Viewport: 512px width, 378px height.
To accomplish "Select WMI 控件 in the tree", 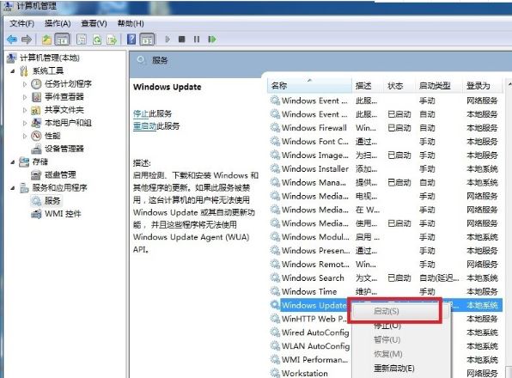I will click(63, 214).
